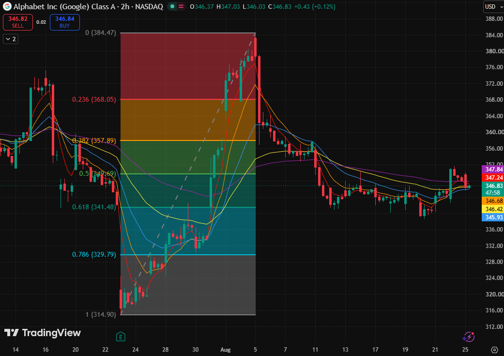Click the pink approximate-data icon in the header
This screenshot has height=356, width=504.
(181, 6)
